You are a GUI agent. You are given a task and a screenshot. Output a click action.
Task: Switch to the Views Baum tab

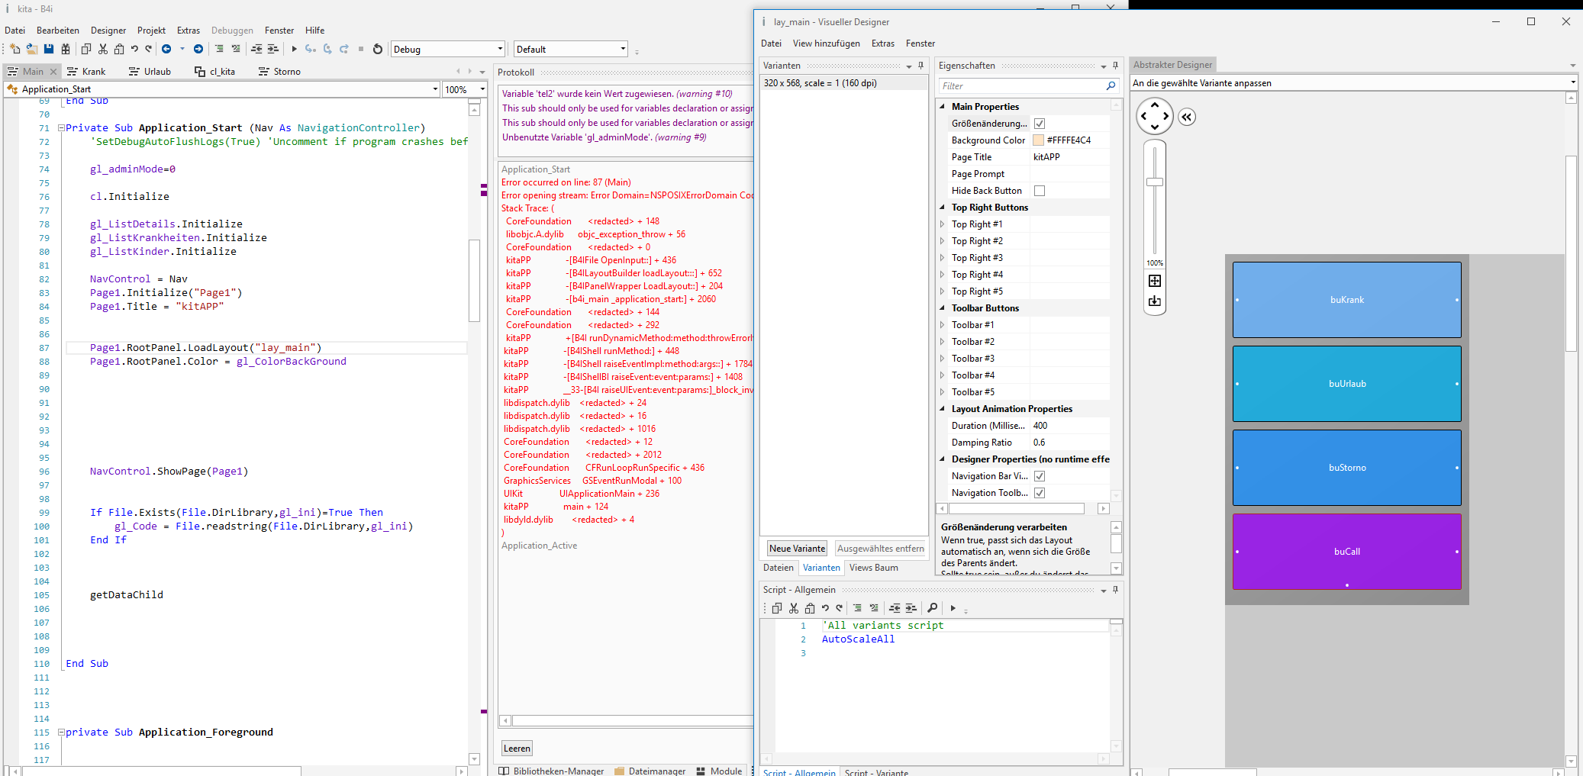(873, 568)
